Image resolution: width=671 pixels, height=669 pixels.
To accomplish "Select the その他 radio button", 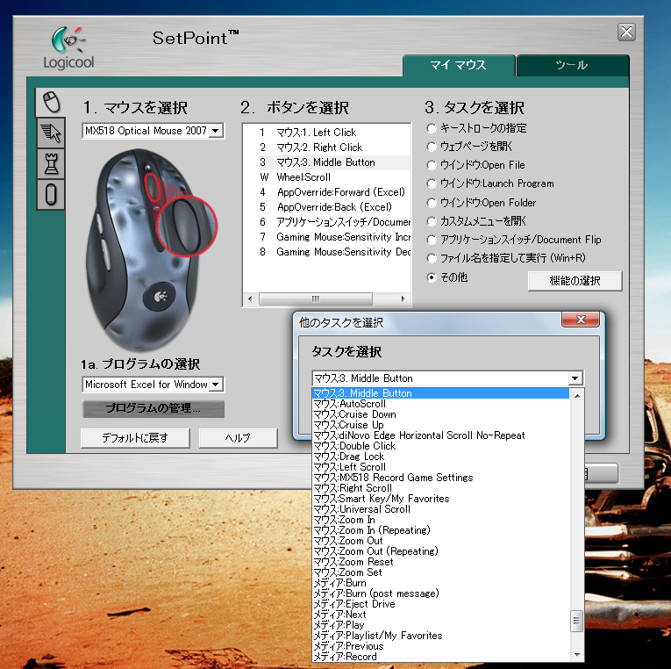I will (x=432, y=277).
